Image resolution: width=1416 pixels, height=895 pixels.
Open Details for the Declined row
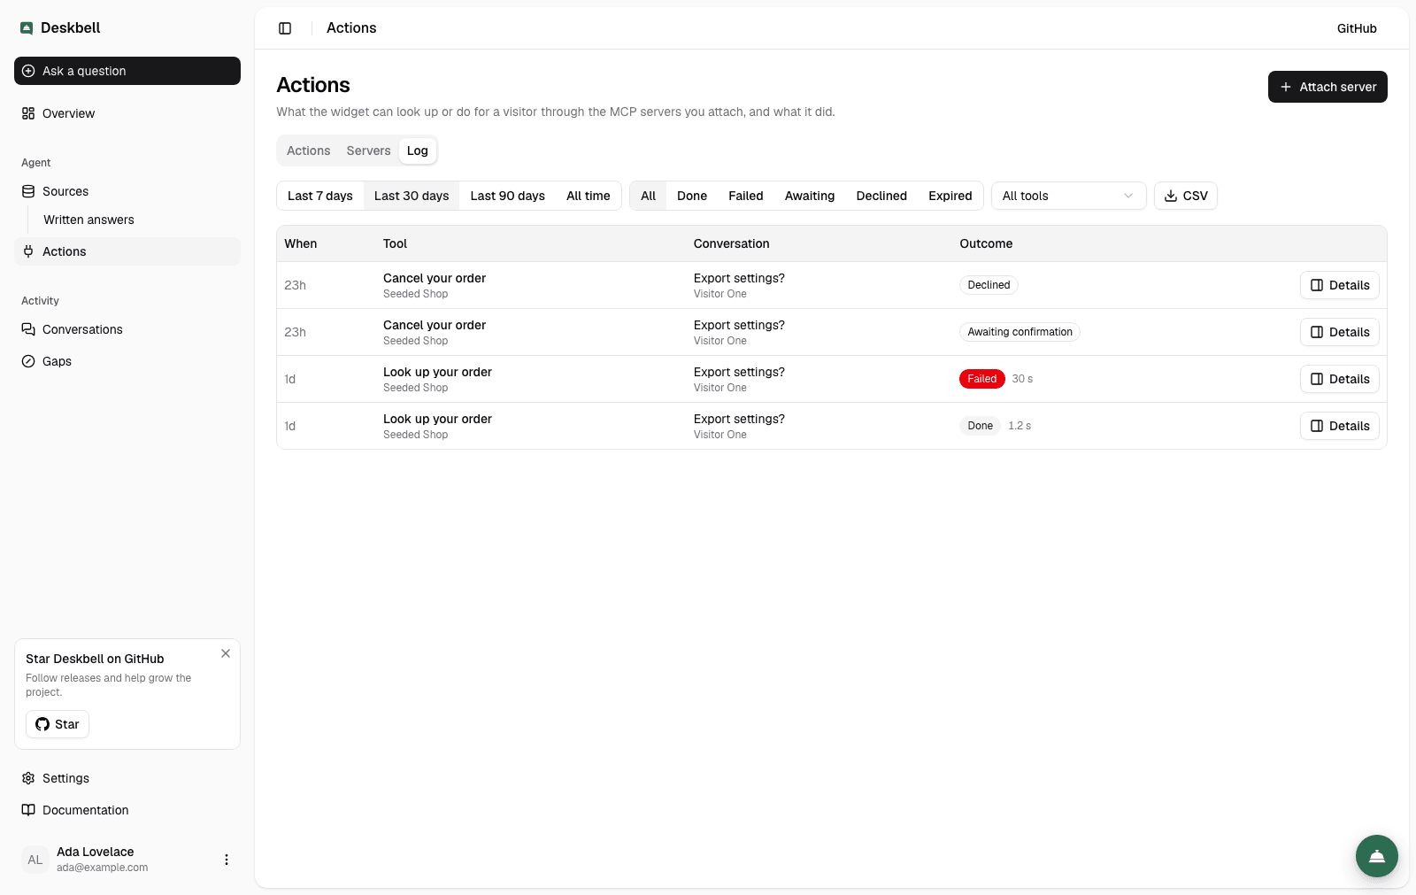coord(1340,285)
